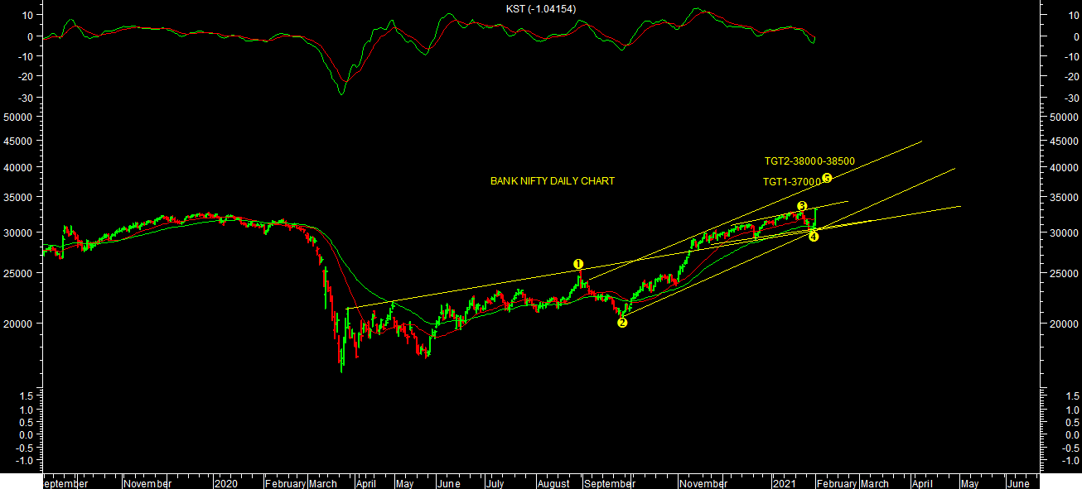Select the BANK NIFTY DAILY CHART label

[552, 181]
